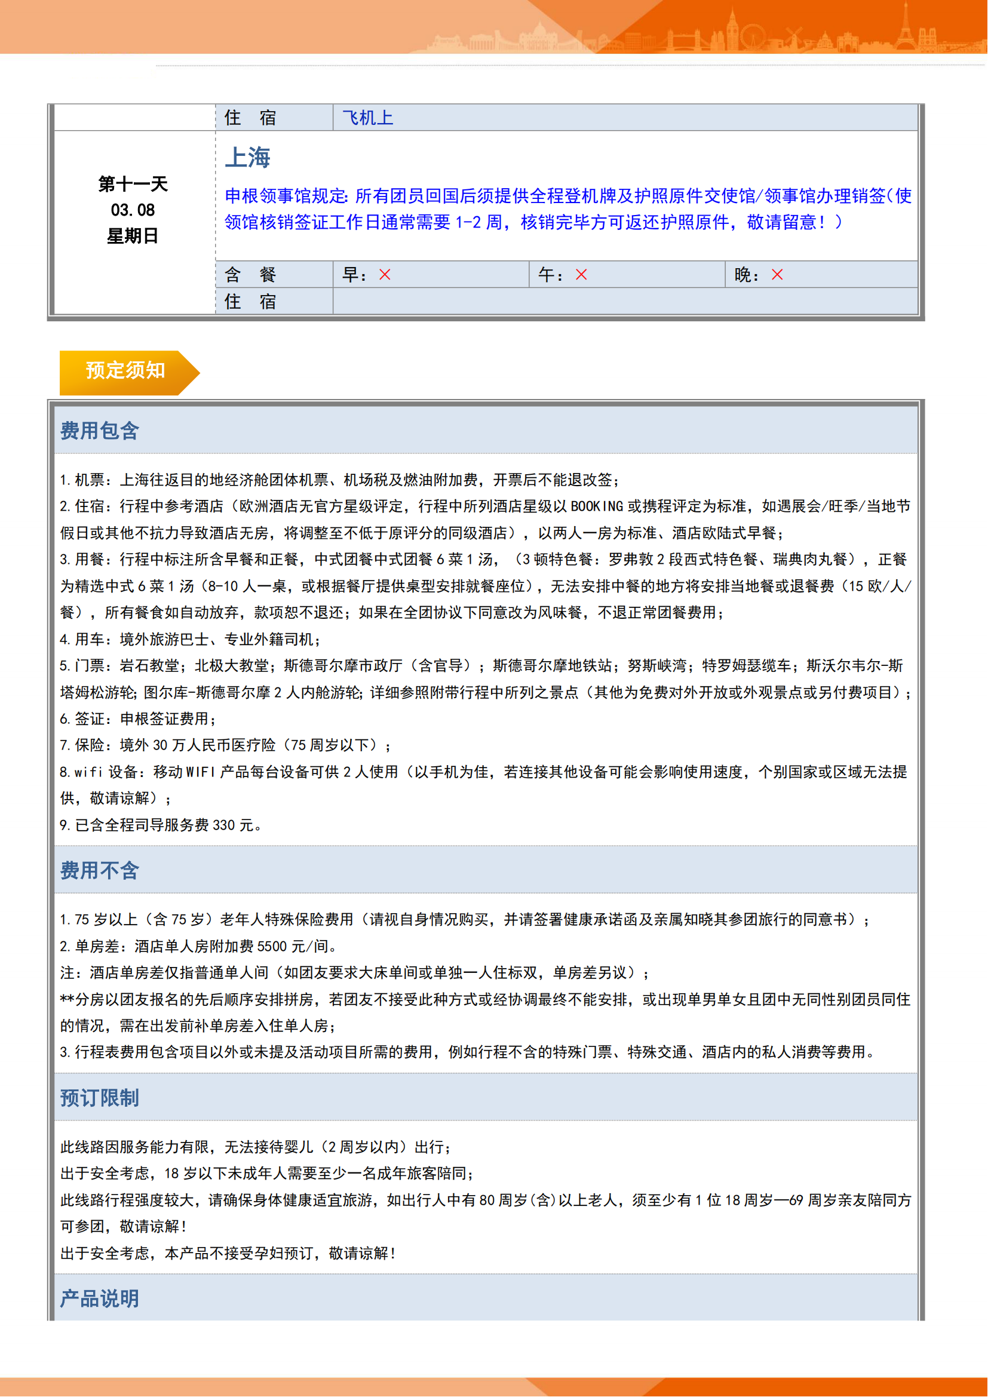Click the 费用包含 section heading
Viewport: 988px width, 1397px height.
coord(100,431)
